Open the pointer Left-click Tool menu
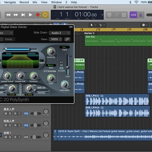Screen dimensions: 152x152 93,25
